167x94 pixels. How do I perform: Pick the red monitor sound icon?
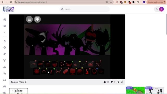[x=73, y=71]
